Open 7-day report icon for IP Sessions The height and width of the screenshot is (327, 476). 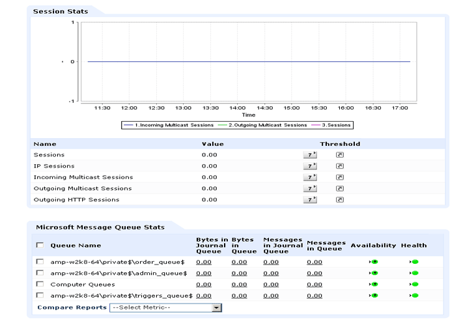coord(310,166)
